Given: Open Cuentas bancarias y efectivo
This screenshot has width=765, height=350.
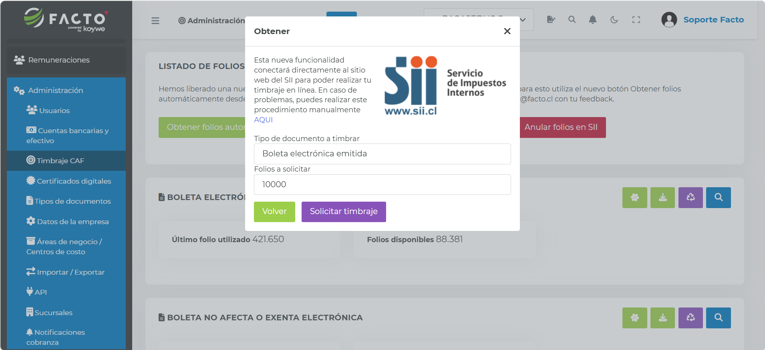Looking at the screenshot, I should pyautogui.click(x=66, y=136).
